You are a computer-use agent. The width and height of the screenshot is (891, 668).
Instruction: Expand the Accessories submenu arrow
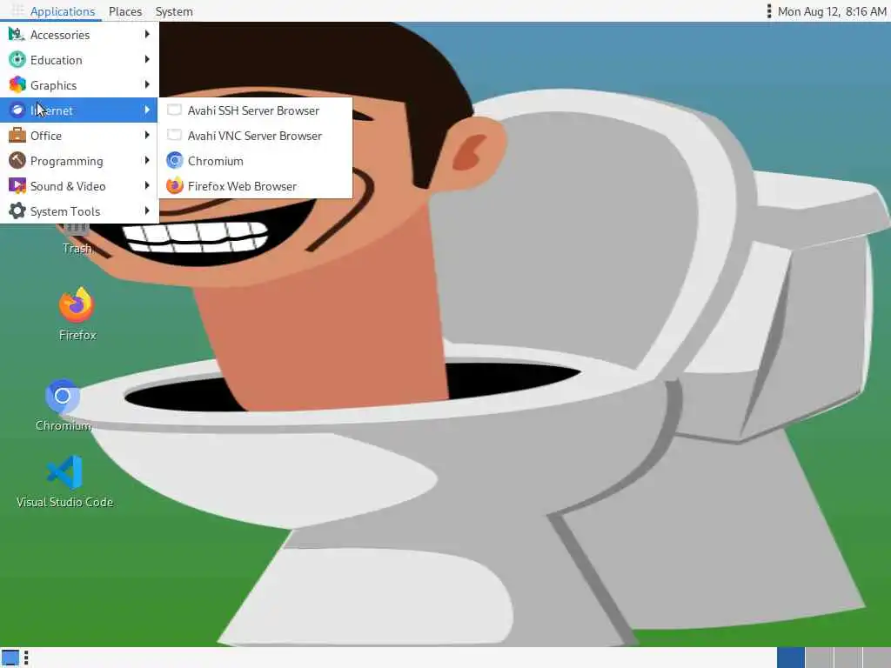(x=147, y=34)
